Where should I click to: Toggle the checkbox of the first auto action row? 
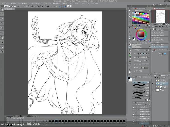(134, 107)
